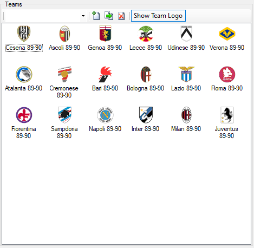Select the Inter 89-90 crest

(x=146, y=115)
